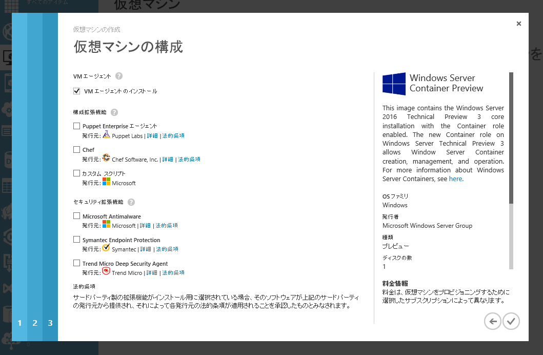Select Symantec Endpoint Protection checkbox
543x355 pixels.
(76, 240)
